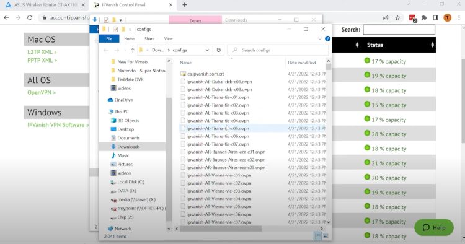Open the OpenVPN link under All OS

[42, 92]
